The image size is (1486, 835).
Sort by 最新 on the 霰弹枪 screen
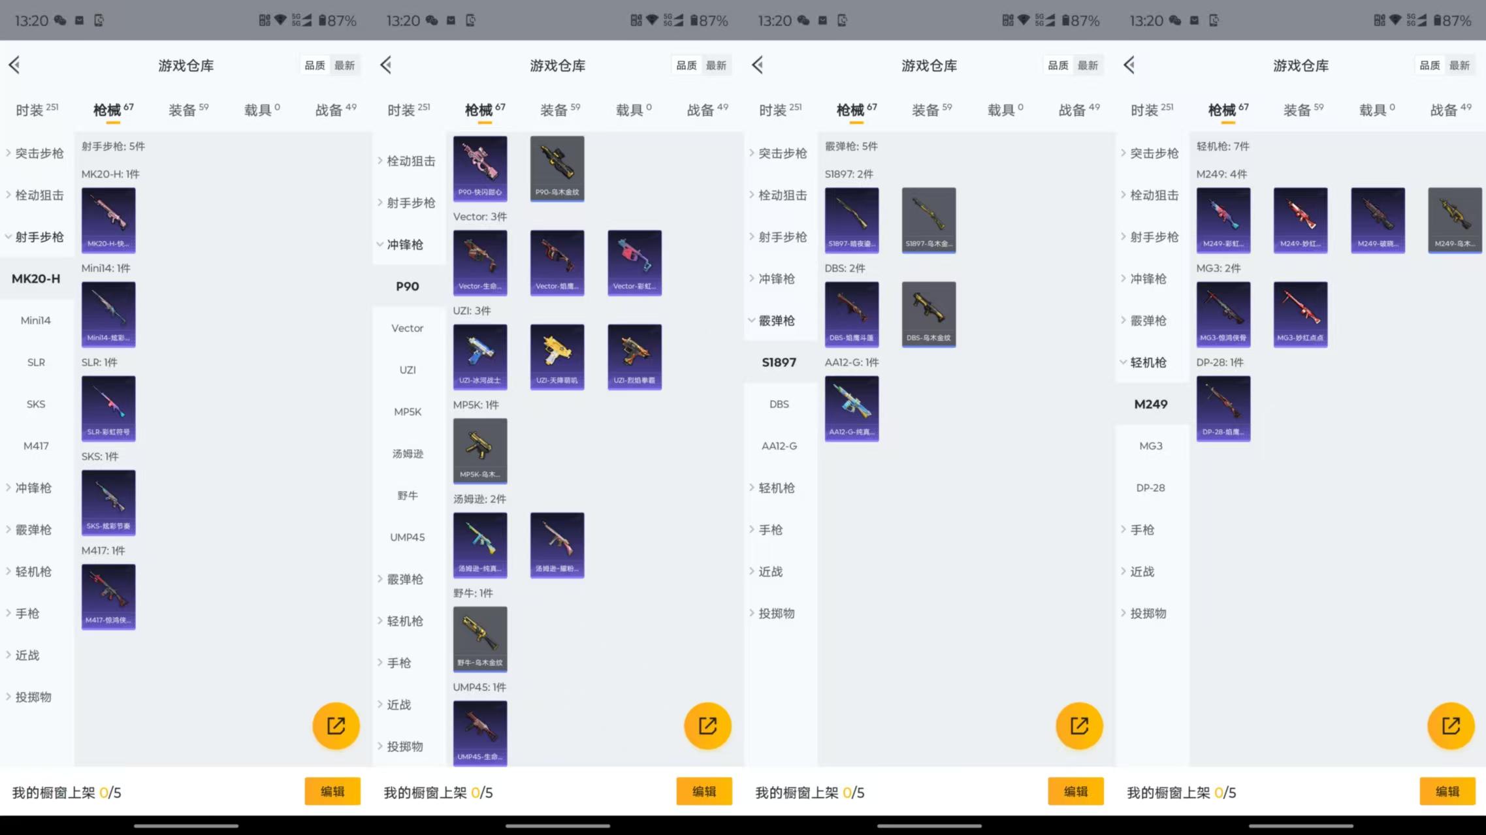[1088, 65]
